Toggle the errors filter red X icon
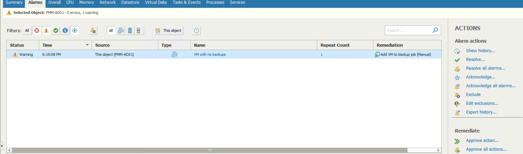Viewport: 523px width, 154px height. pos(37,30)
